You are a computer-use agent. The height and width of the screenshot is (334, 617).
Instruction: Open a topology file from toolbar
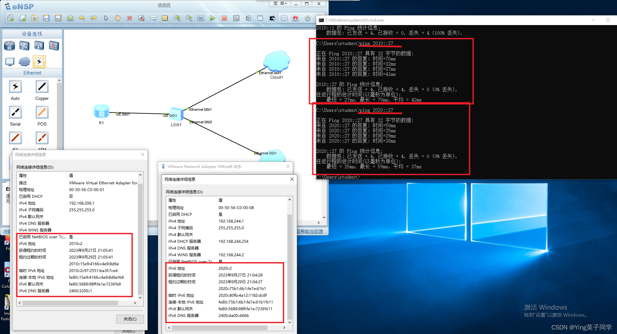click(x=34, y=18)
